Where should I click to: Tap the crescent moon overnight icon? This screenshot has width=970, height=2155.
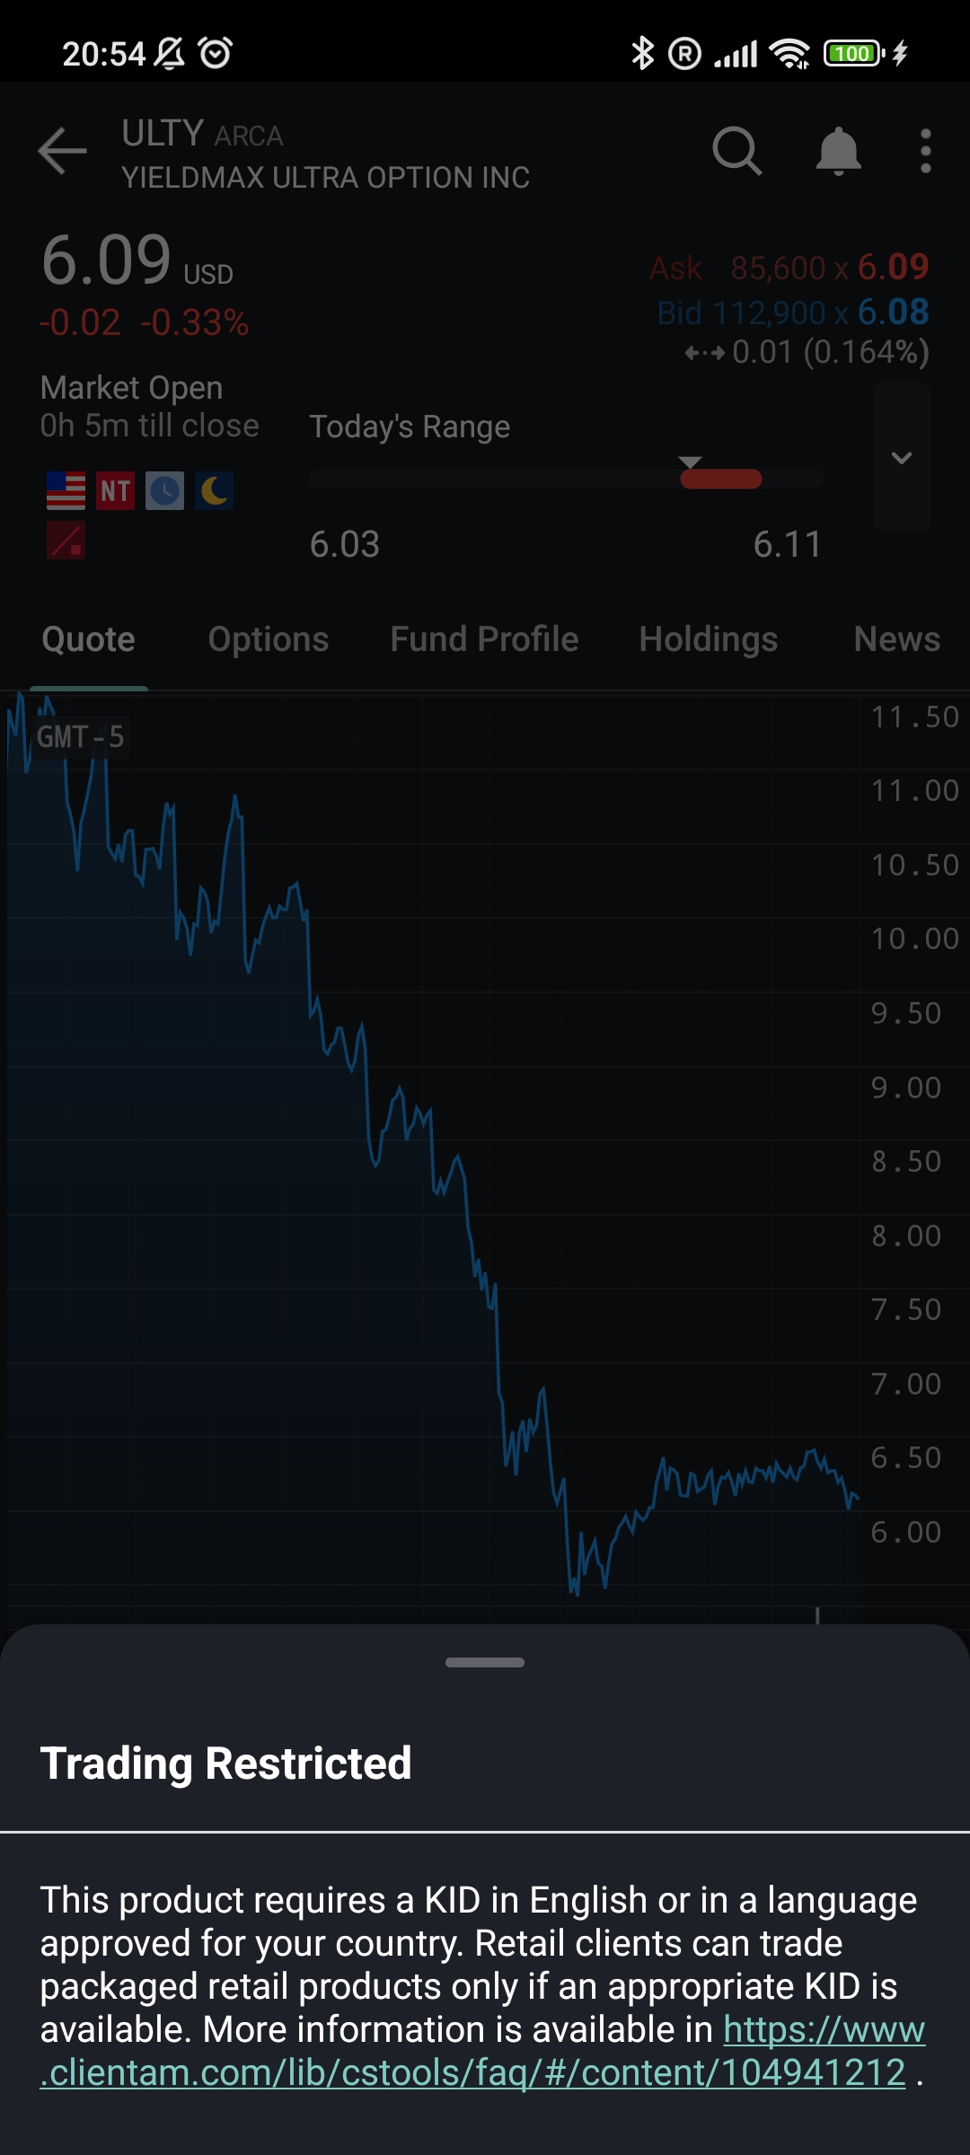click(214, 491)
